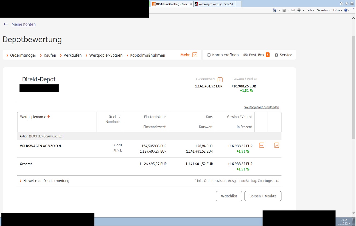This screenshot has width=356, height=226.
Task: Open the Seite dropdown menu
Action: click(310, 10)
